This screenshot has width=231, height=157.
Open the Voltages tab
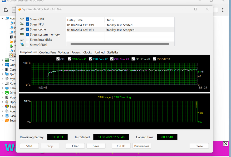[64, 52]
